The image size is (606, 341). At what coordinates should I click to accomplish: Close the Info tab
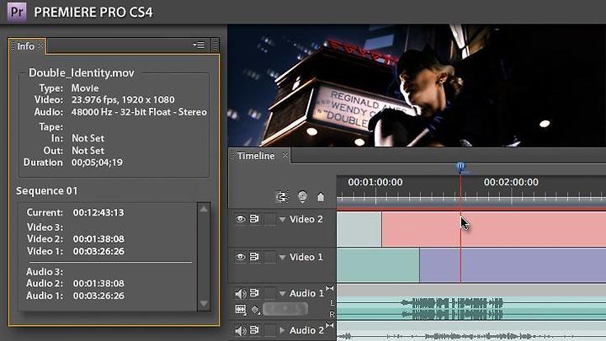click(40, 45)
